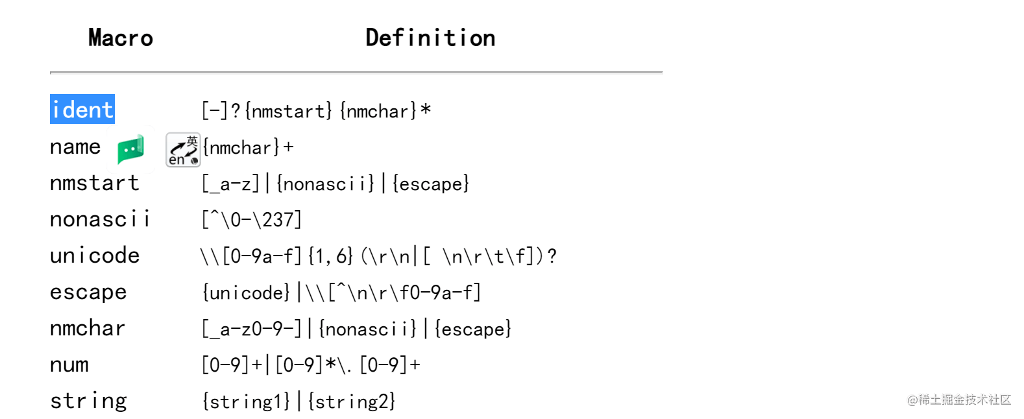Click the 'nonascii' macro name
This screenshot has width=1024, height=419.
click(100, 220)
